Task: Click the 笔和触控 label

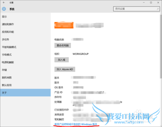Action: point(59,120)
